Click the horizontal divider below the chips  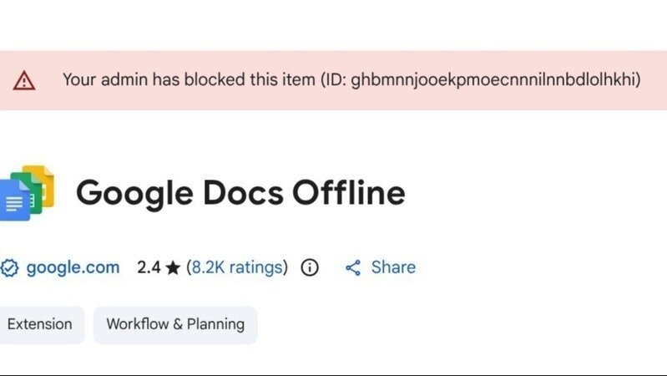pos(334,373)
